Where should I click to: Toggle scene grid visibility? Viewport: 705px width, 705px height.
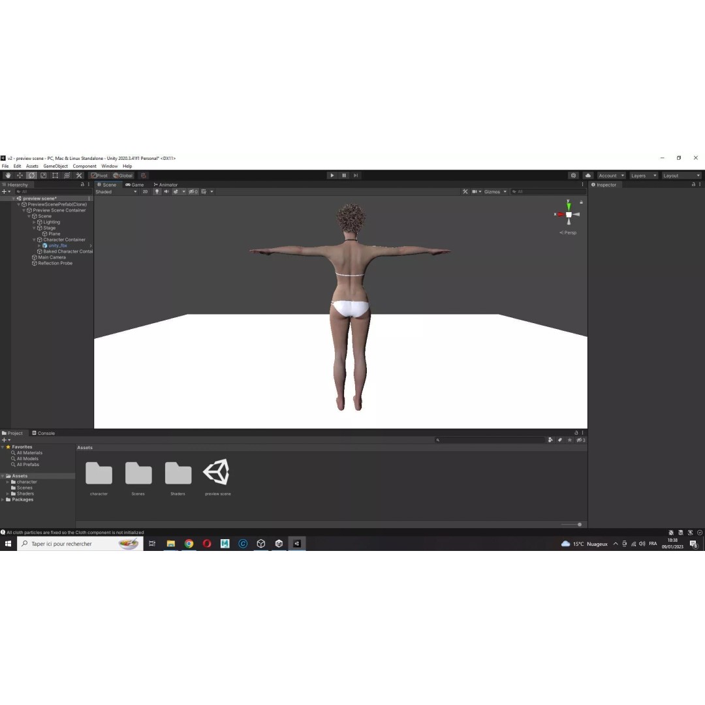pyautogui.click(x=204, y=191)
